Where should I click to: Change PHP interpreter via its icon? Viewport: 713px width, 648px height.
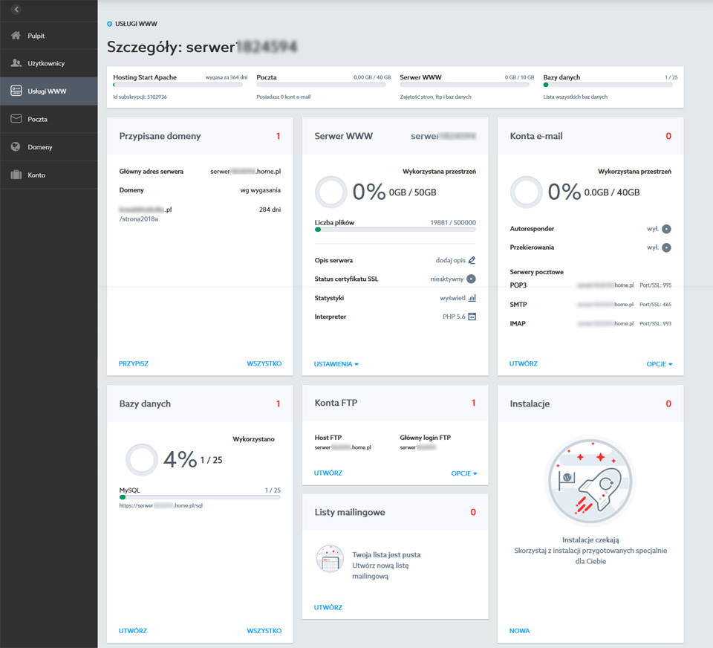point(472,317)
